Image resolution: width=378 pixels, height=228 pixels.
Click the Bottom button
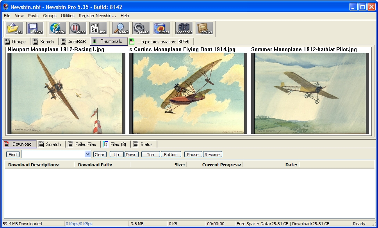[171, 155]
